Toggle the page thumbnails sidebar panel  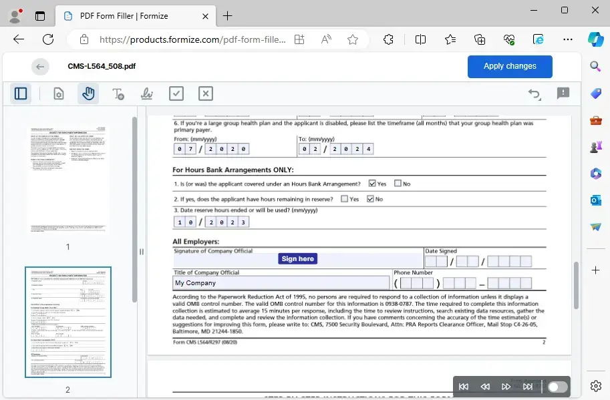[21, 93]
